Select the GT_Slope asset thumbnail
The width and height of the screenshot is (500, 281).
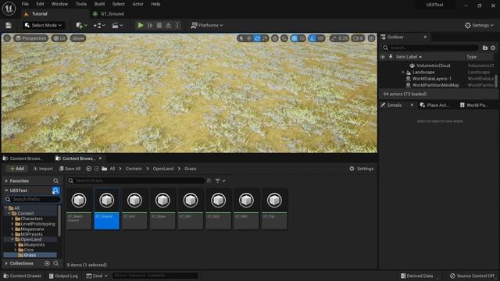point(162,208)
